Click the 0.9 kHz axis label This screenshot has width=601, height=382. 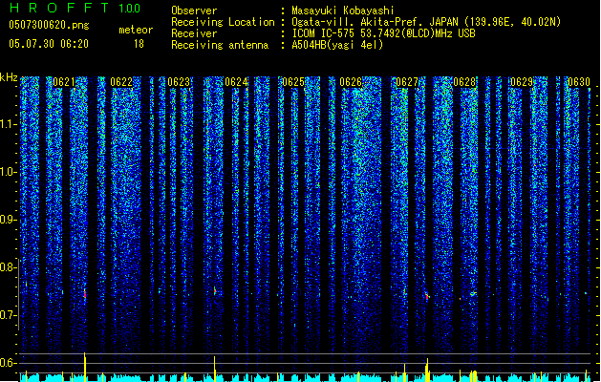tap(8, 220)
